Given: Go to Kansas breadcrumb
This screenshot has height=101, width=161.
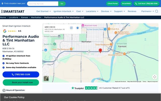Looking at the screenshot, I should point(25,17).
